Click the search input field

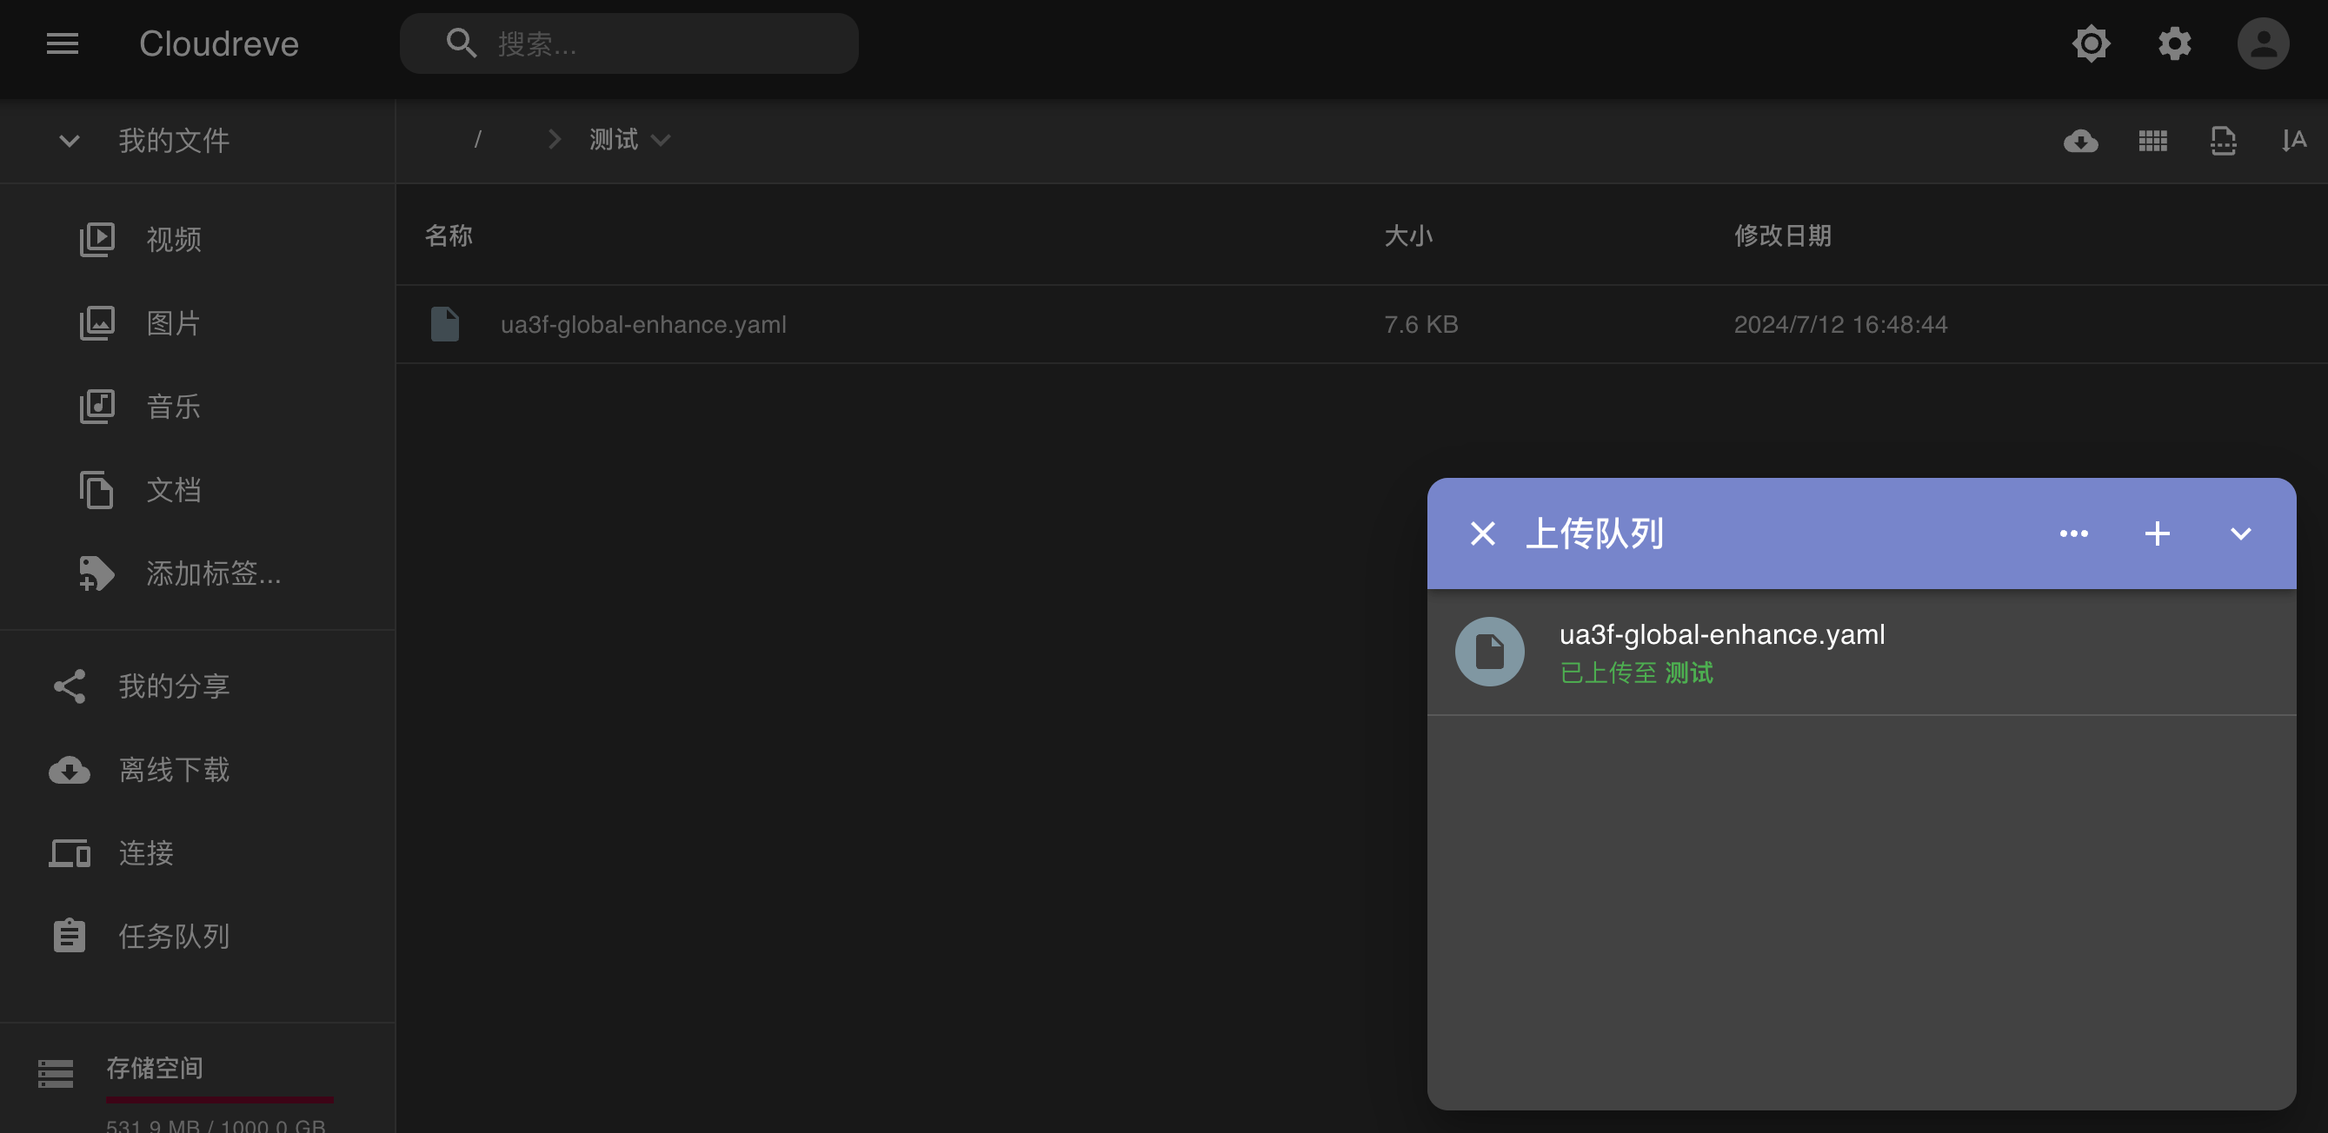click(x=629, y=43)
